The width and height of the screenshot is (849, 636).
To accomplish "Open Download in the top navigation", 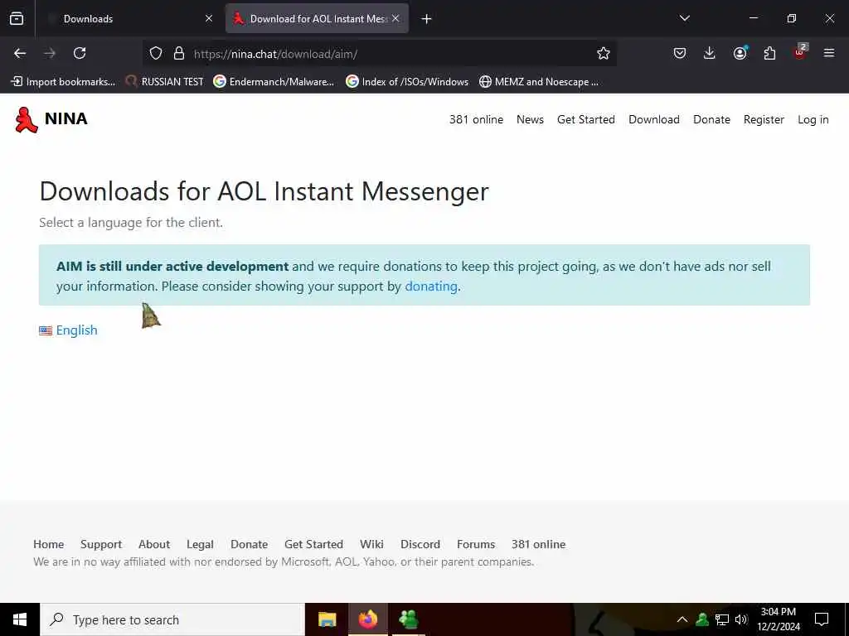I will coord(654,119).
